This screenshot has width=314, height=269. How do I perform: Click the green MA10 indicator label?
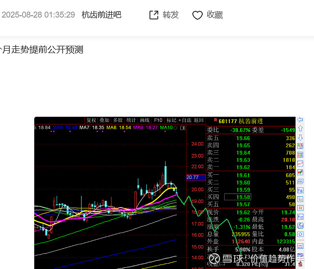pos(166,128)
